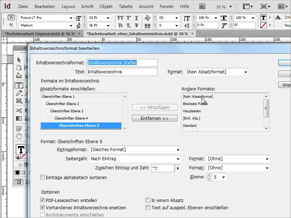Screen dimensions: 291x218
Task: Select the Scissors tool
Action: click(19, 111)
